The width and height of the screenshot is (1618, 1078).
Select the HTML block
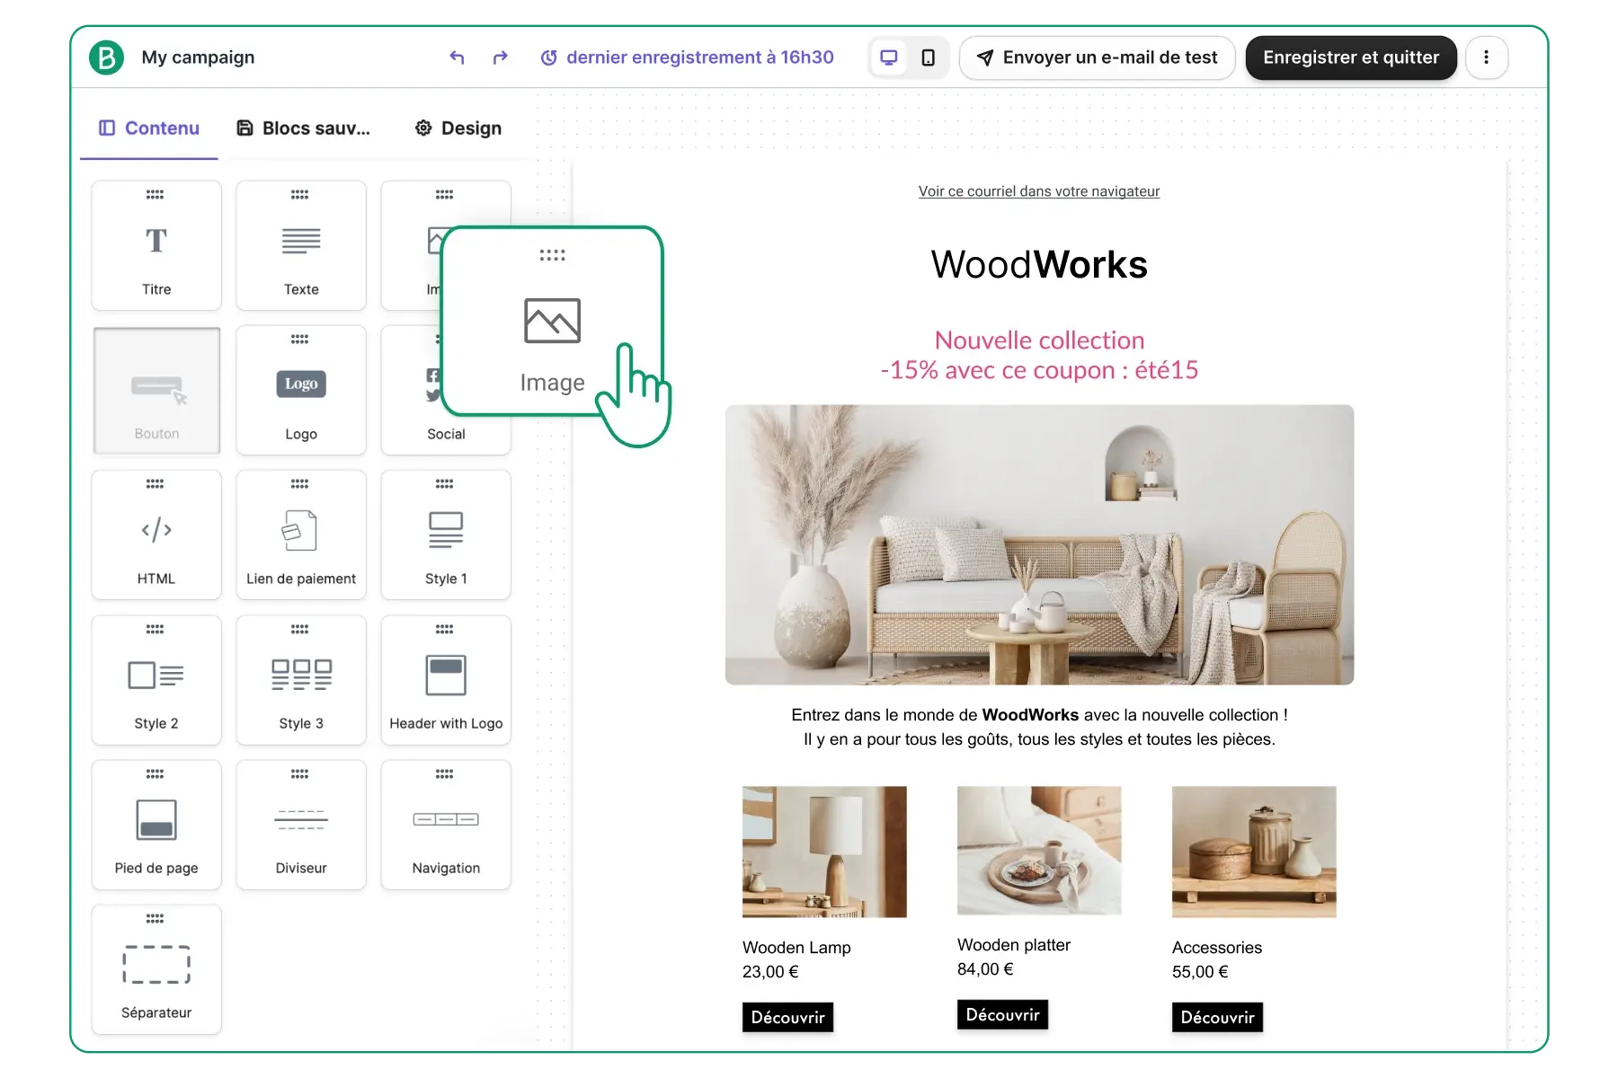[156, 535]
